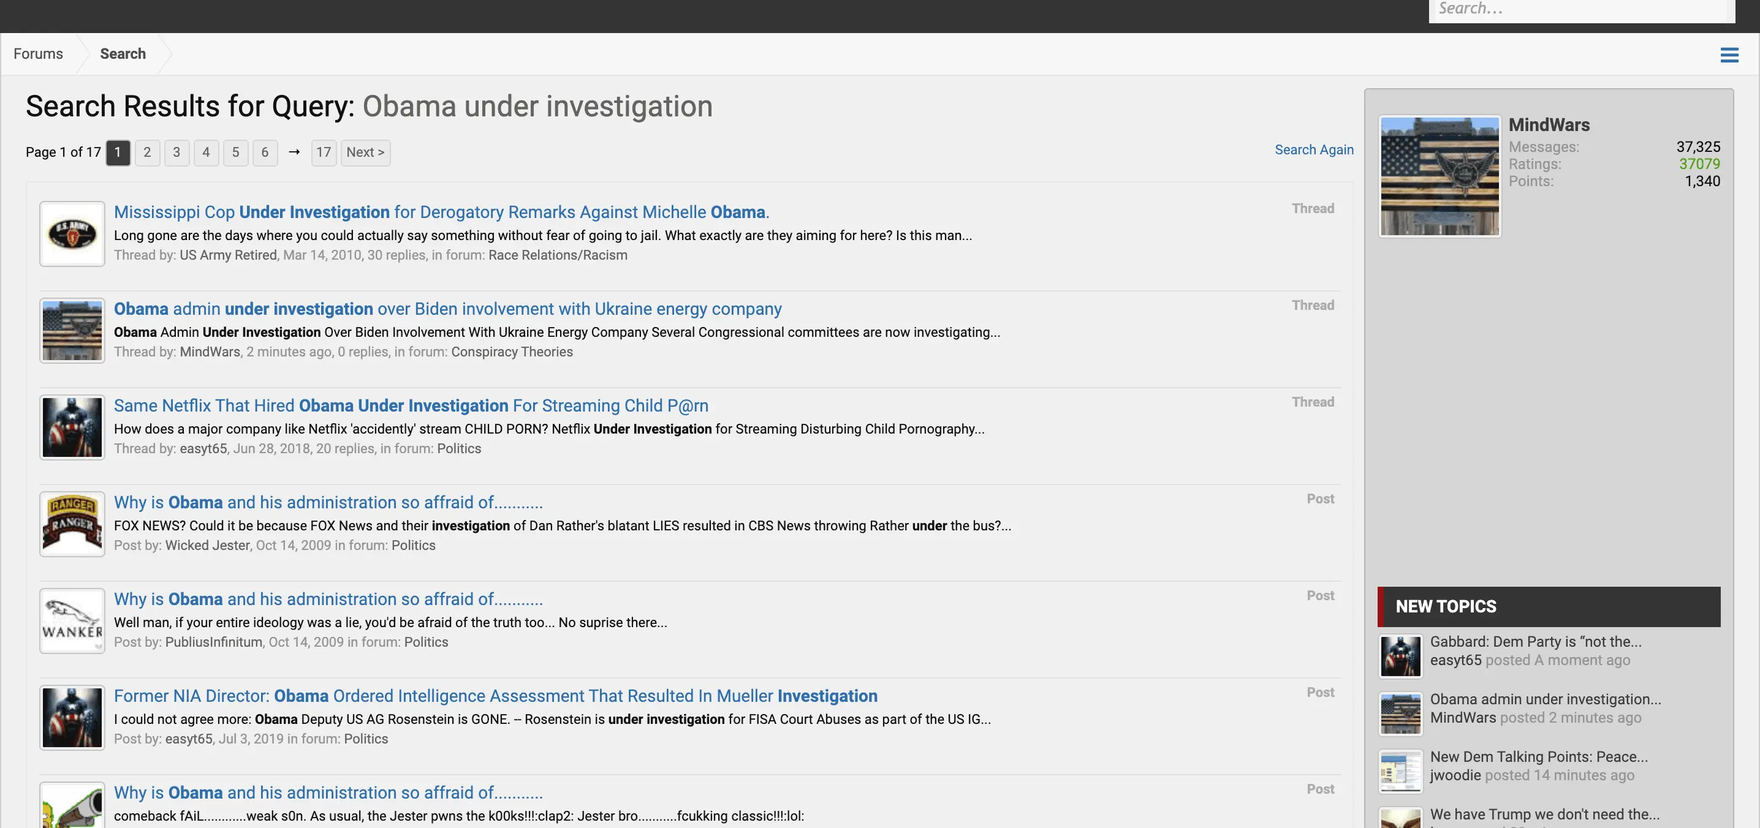Click MindWars avatar beside Ukraine thread result
This screenshot has height=828, width=1760.
(72, 331)
